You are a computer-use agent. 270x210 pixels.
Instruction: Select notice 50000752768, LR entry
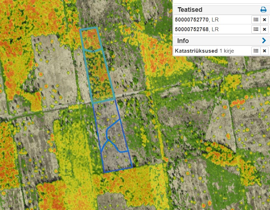pos(196,29)
